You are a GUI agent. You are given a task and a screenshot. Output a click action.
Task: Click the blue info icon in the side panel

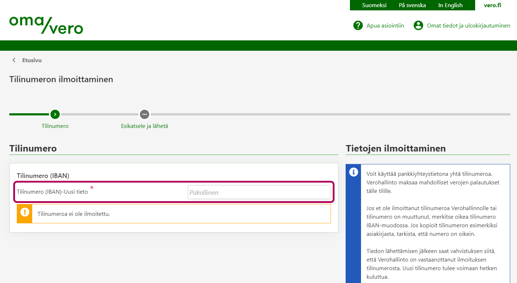(x=353, y=172)
